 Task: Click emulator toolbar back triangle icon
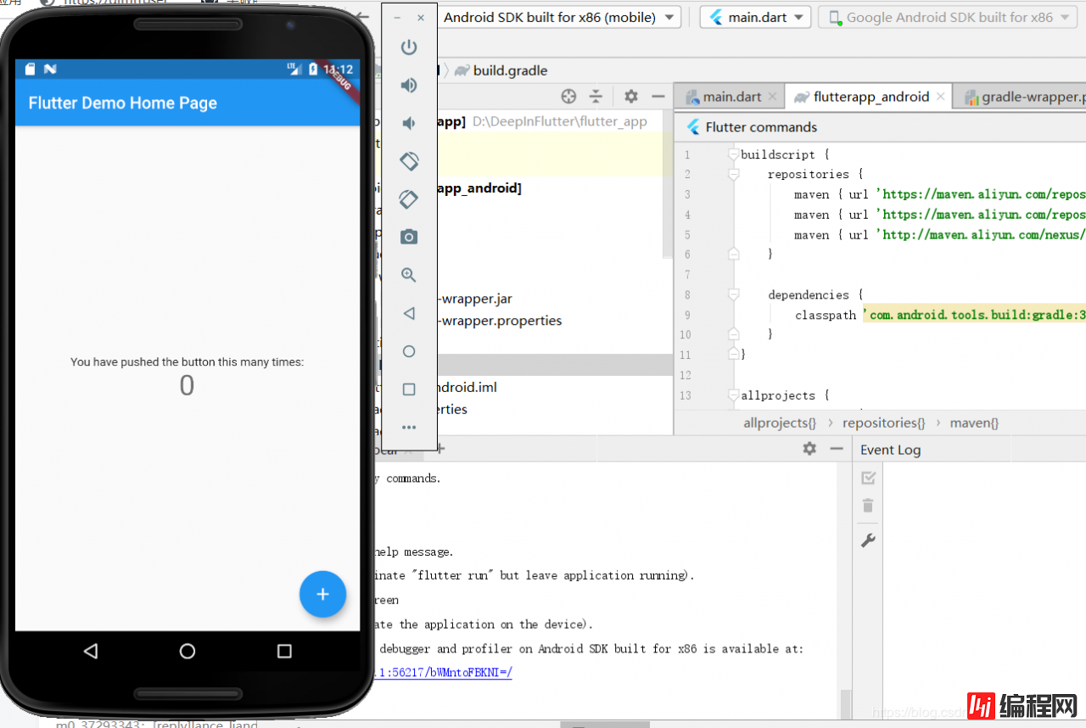click(x=409, y=313)
